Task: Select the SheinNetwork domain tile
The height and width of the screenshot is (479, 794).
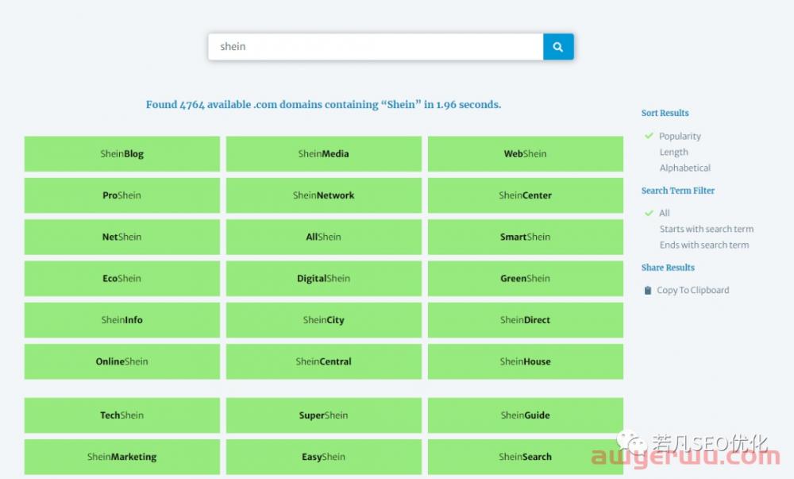Action: [x=324, y=195]
